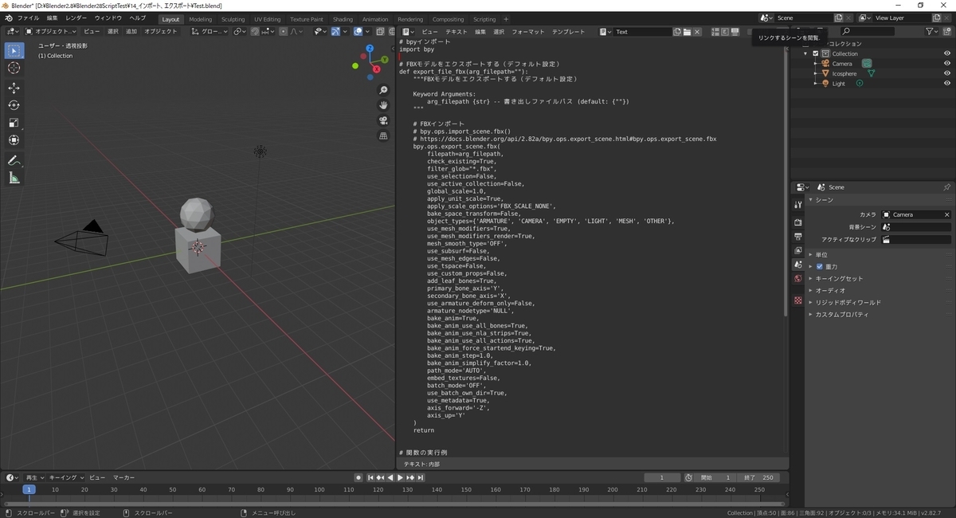Select the Annotate tool
Viewport: 956px width, 518px height.
pyautogui.click(x=14, y=161)
